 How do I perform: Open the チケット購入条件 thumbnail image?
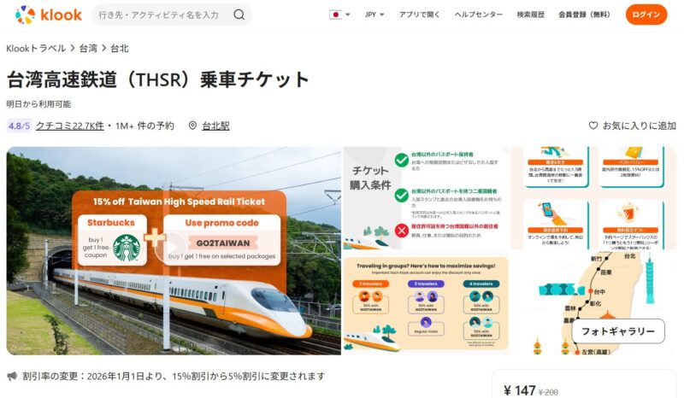[x=426, y=198]
